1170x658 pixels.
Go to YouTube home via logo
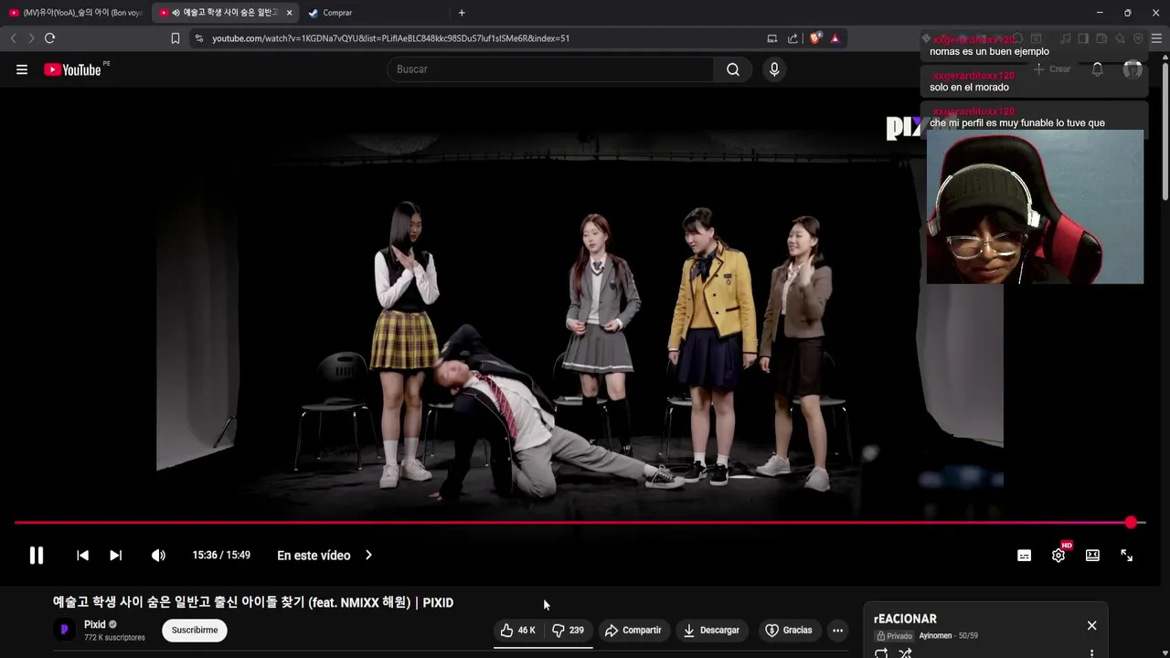tap(72, 69)
